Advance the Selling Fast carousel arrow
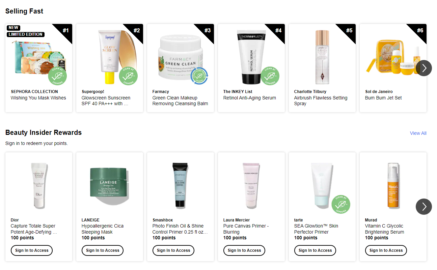437x270 pixels. [x=424, y=68]
